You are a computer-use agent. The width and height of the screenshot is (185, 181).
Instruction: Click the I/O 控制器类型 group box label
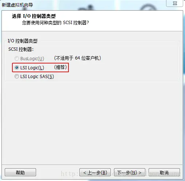pos(23,41)
